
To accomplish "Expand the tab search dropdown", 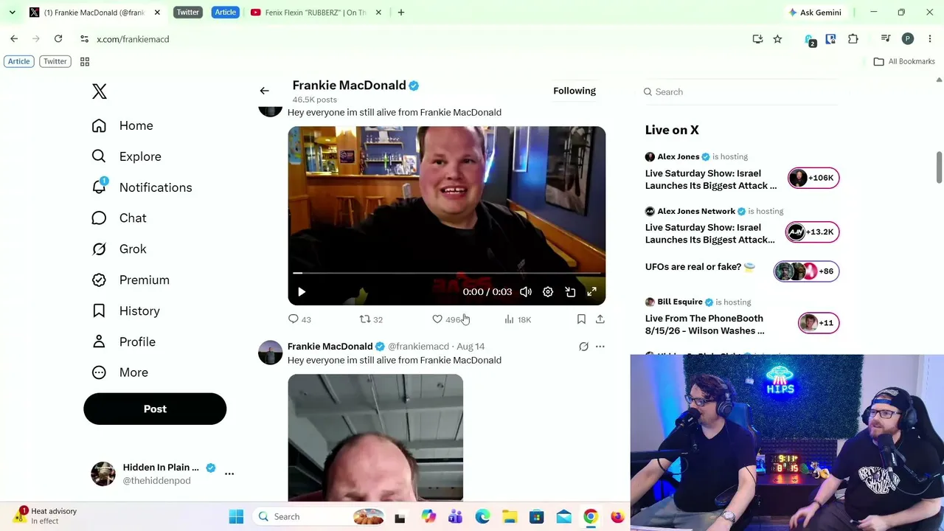I will click(12, 13).
